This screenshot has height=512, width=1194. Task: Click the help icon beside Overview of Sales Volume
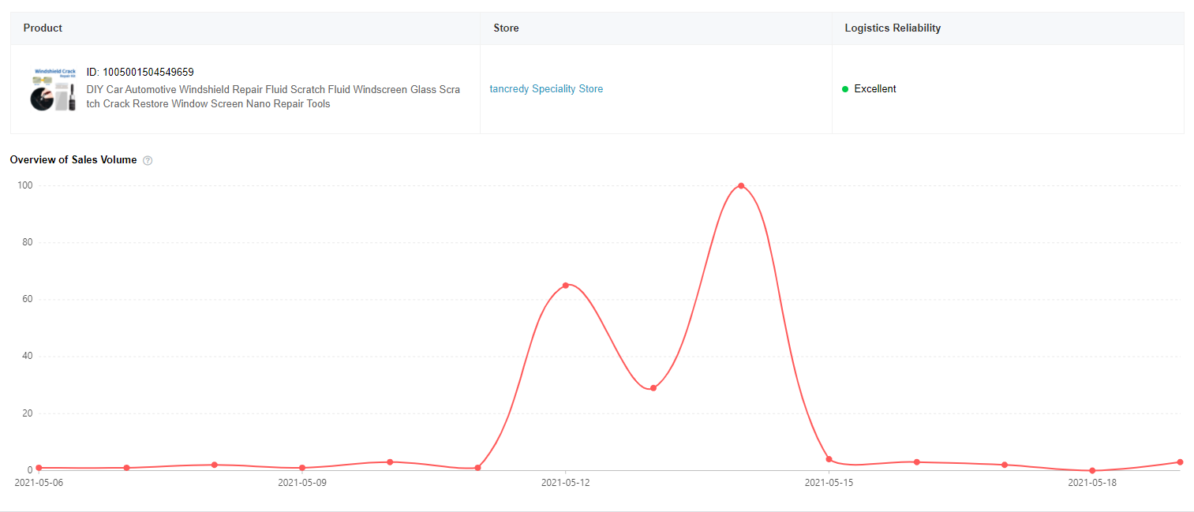(148, 160)
